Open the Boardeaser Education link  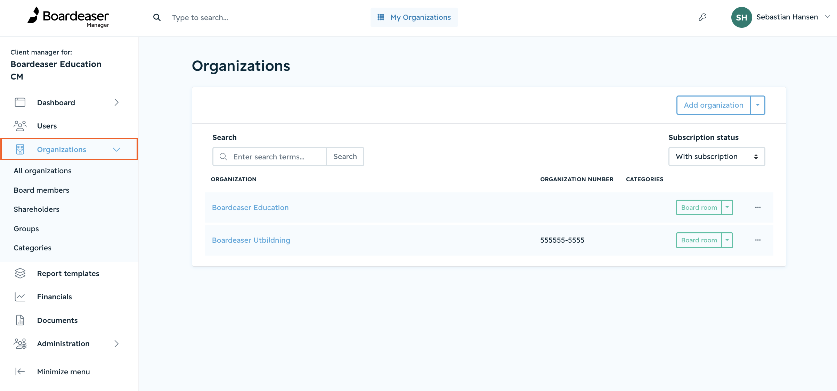point(250,207)
